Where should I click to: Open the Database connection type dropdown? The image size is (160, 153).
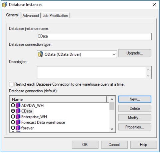[x=77, y=54]
